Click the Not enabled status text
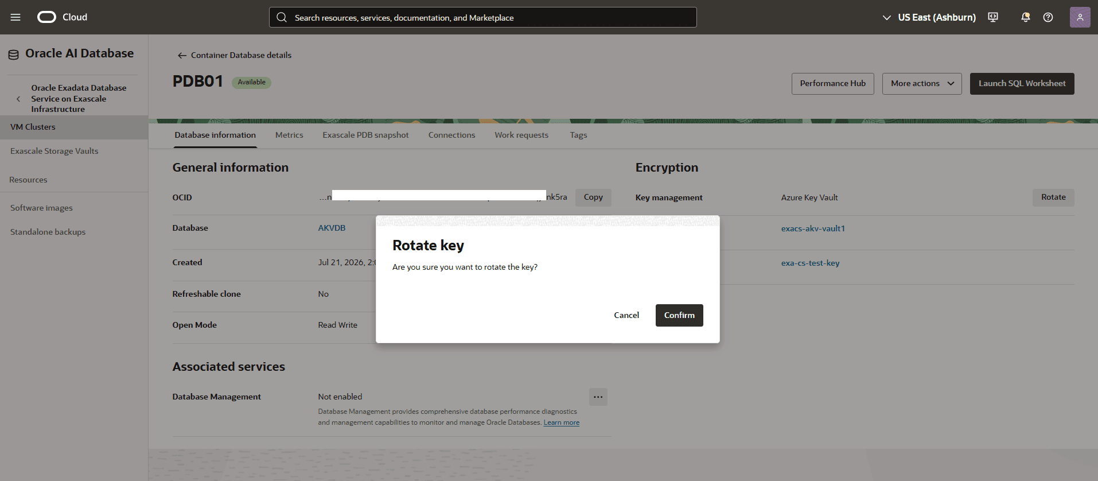Screen dimensions: 1098x481 pos(340,397)
